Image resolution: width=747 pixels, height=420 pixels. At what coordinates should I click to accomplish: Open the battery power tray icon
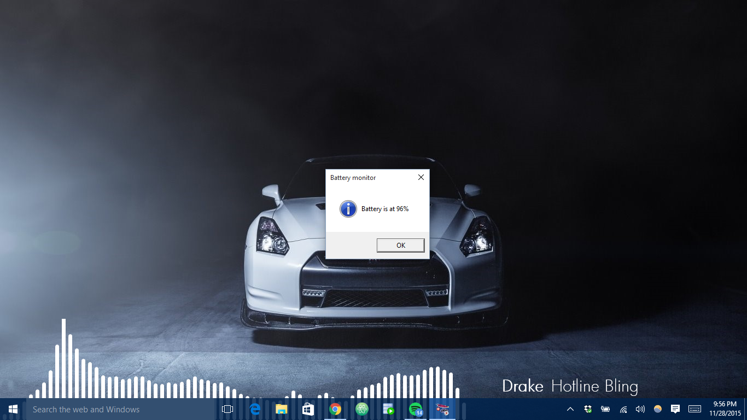pos(605,409)
